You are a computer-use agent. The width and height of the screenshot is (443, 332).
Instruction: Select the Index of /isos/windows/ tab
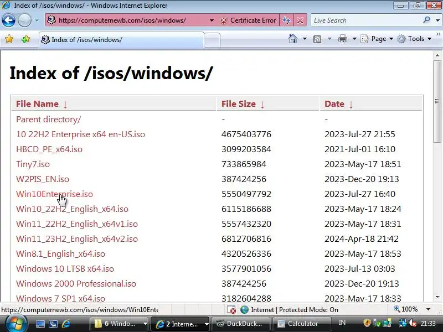[x=121, y=39]
